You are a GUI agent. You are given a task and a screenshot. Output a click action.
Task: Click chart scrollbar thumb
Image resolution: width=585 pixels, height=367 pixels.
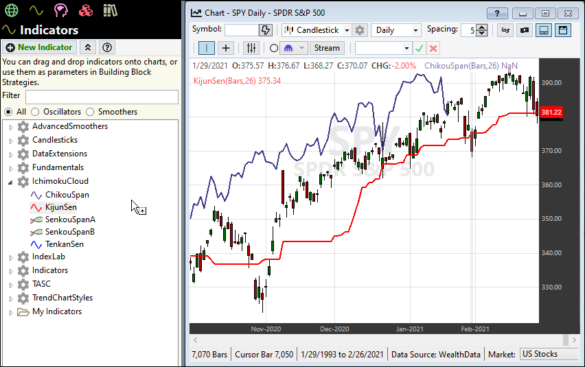pyautogui.click(x=566, y=340)
